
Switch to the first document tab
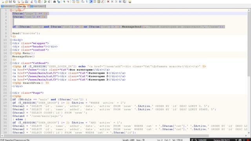tap(8, 6)
